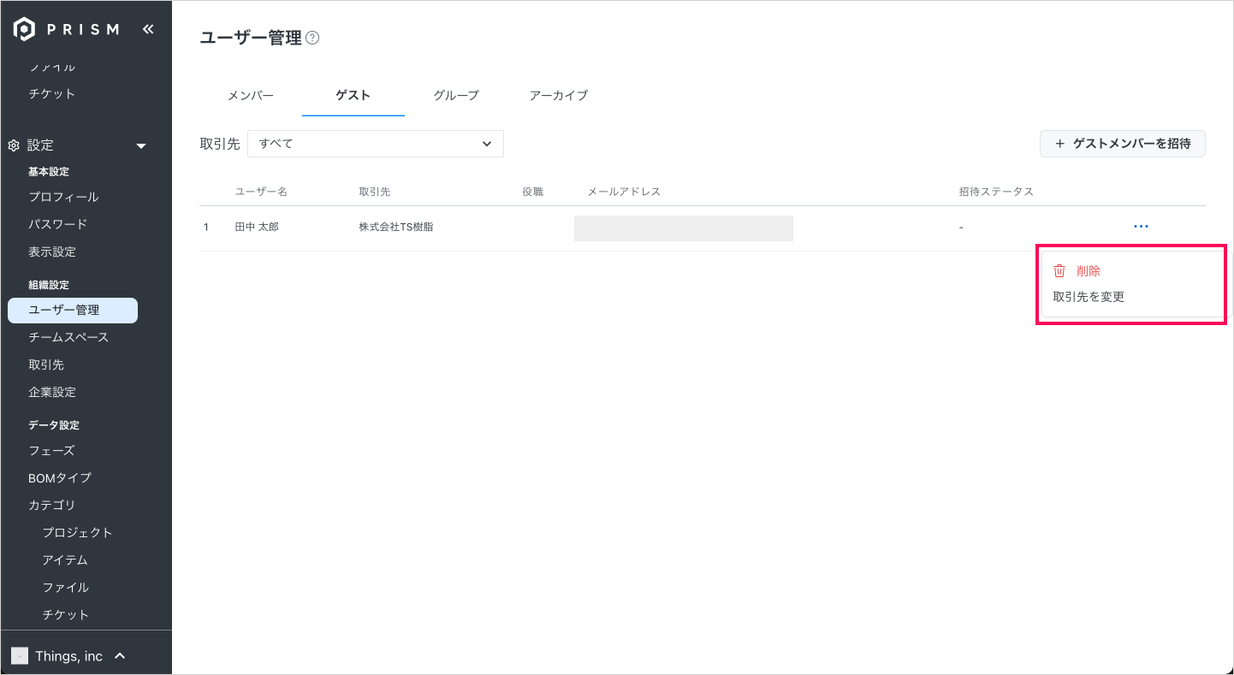
Task: Click ゲストメンバーを招待 button
Action: click(x=1122, y=144)
